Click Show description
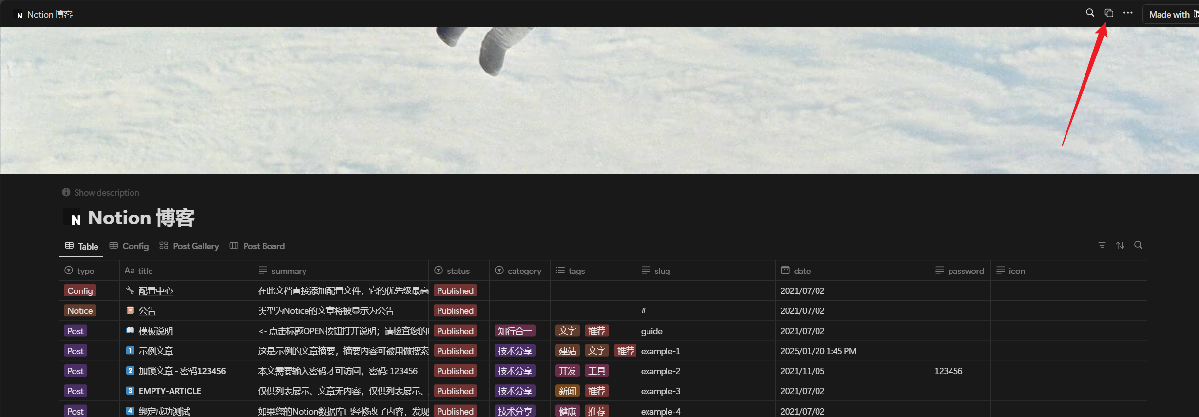Image resolution: width=1199 pixels, height=417 pixels. tap(101, 193)
